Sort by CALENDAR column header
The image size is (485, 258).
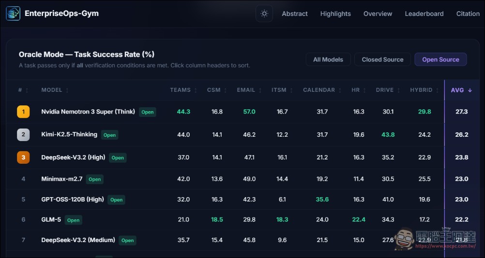pyautogui.click(x=322, y=90)
